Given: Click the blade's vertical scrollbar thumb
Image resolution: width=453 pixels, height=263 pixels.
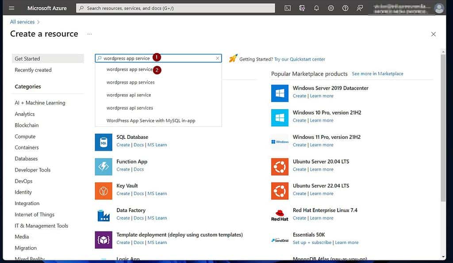Looking at the screenshot, I should [x=443, y=128].
